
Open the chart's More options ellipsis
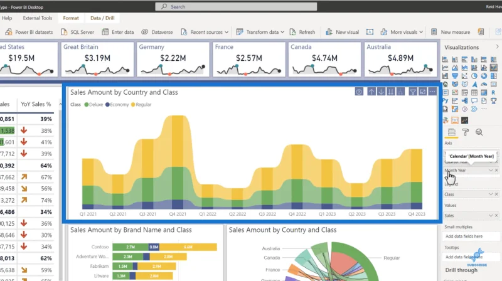pos(432,92)
